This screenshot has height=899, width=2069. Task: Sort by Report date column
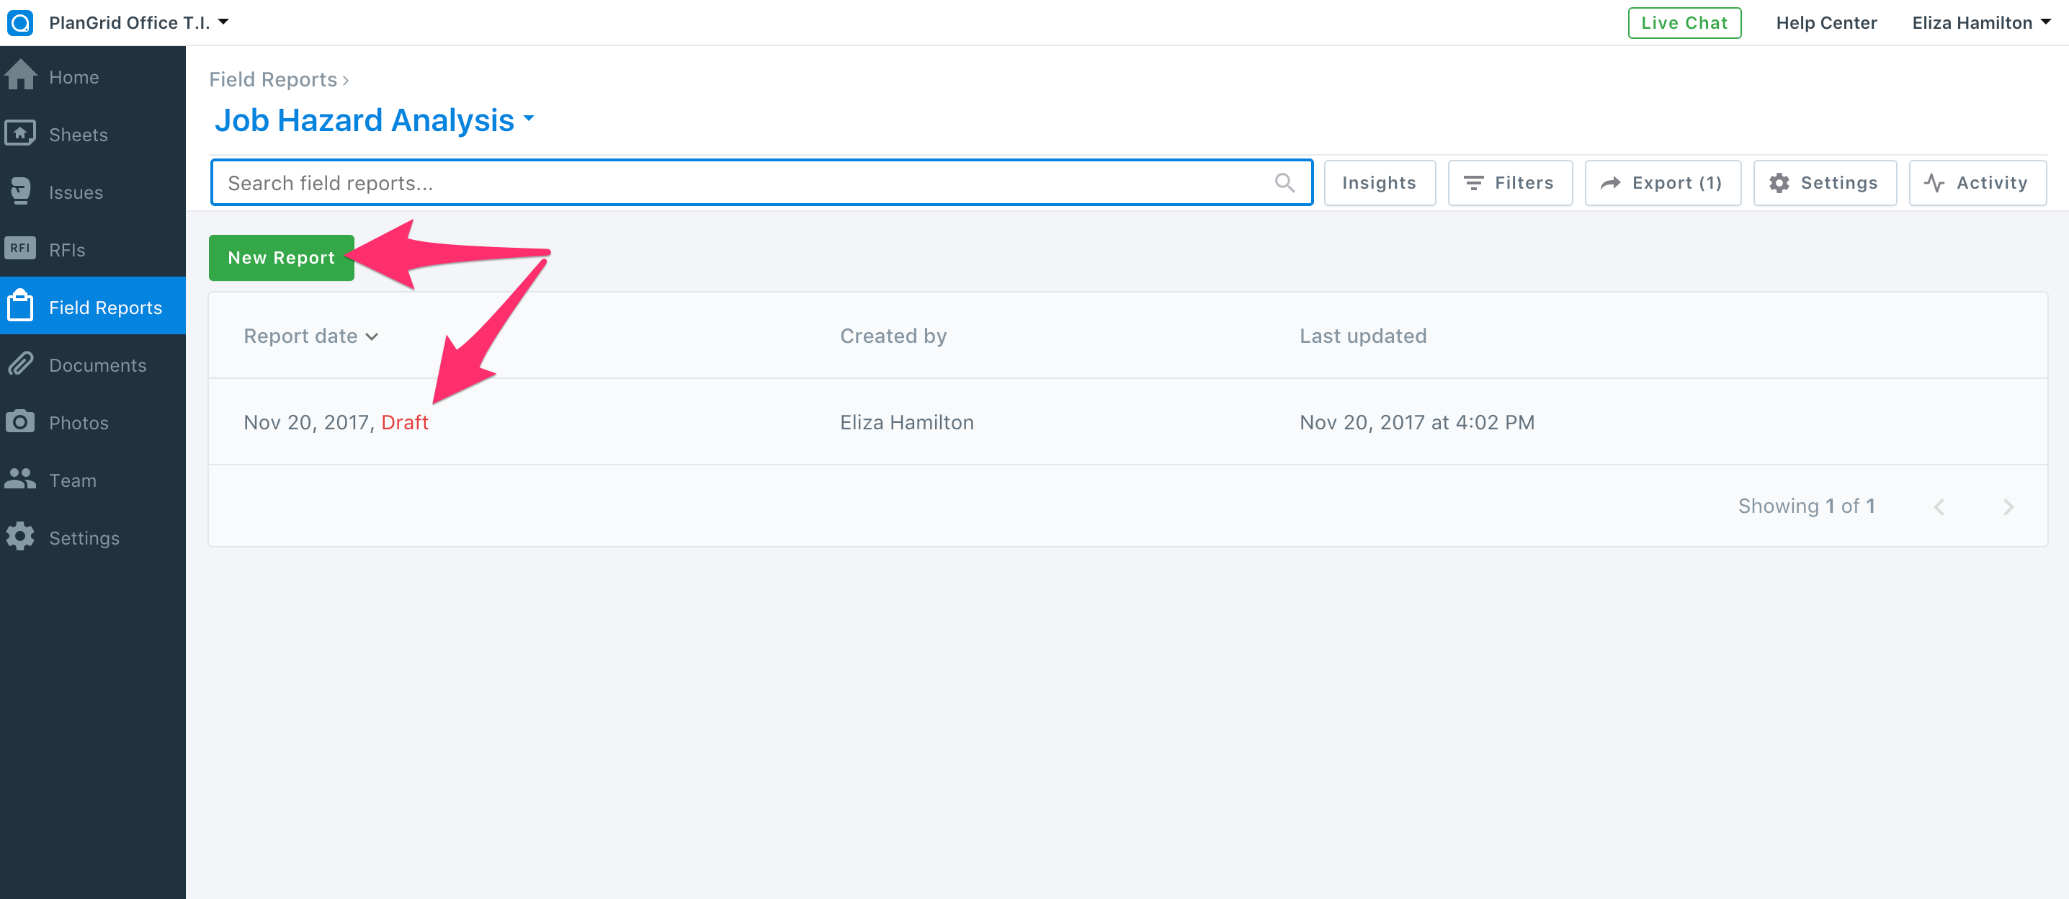click(x=310, y=336)
